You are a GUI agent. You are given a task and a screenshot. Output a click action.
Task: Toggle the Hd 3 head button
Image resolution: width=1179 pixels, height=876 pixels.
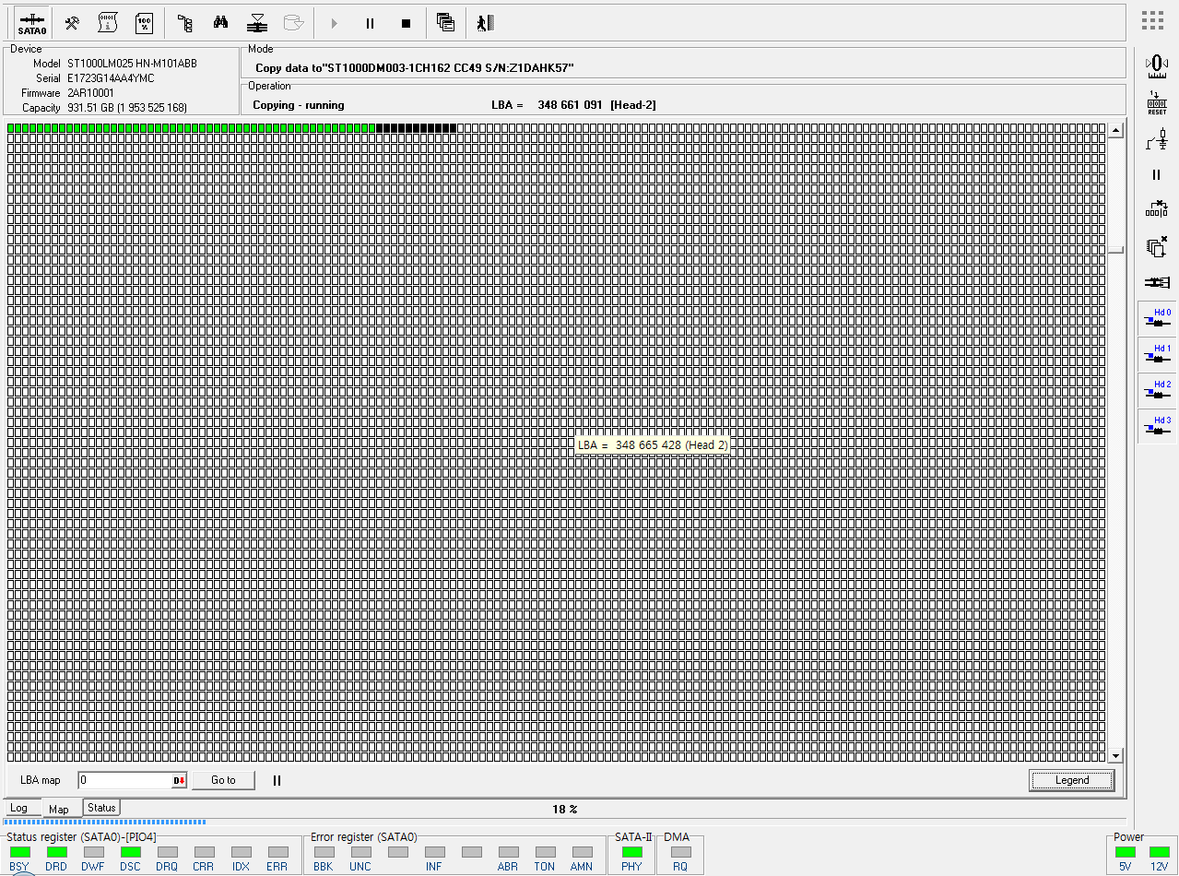click(x=1157, y=425)
